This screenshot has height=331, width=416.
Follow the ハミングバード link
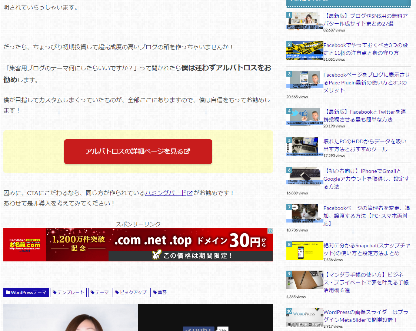[166, 193]
